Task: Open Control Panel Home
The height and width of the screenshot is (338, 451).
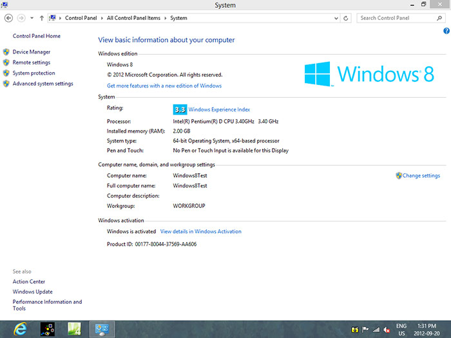Action: [x=37, y=36]
